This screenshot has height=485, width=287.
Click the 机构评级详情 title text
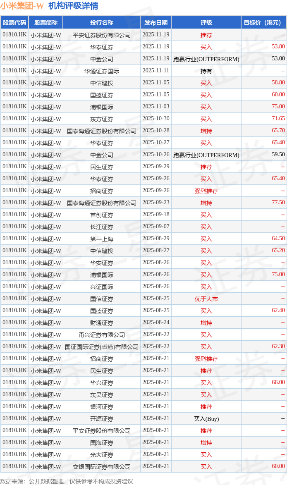[73, 5]
